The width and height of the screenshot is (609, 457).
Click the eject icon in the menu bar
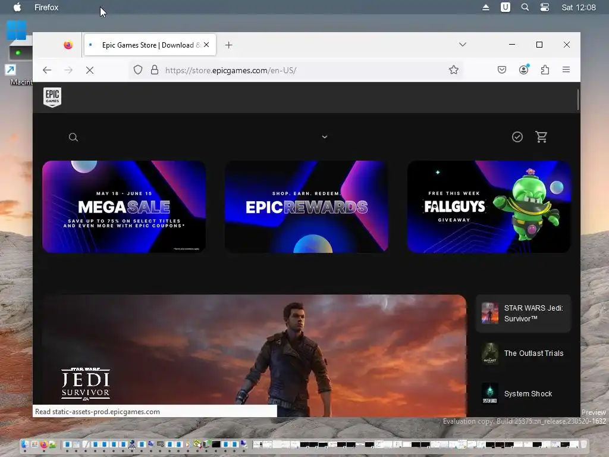coord(485,7)
